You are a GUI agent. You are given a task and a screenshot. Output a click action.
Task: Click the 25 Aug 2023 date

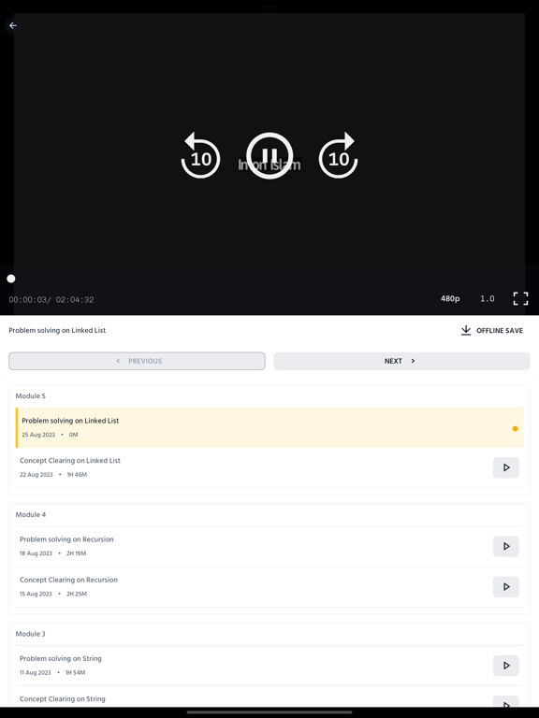[38, 435]
